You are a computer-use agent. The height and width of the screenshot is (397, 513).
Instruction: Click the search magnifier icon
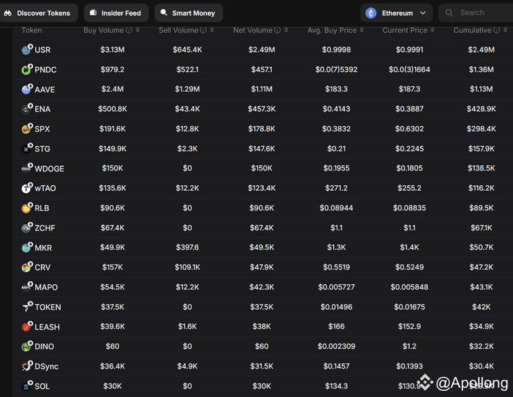449,13
